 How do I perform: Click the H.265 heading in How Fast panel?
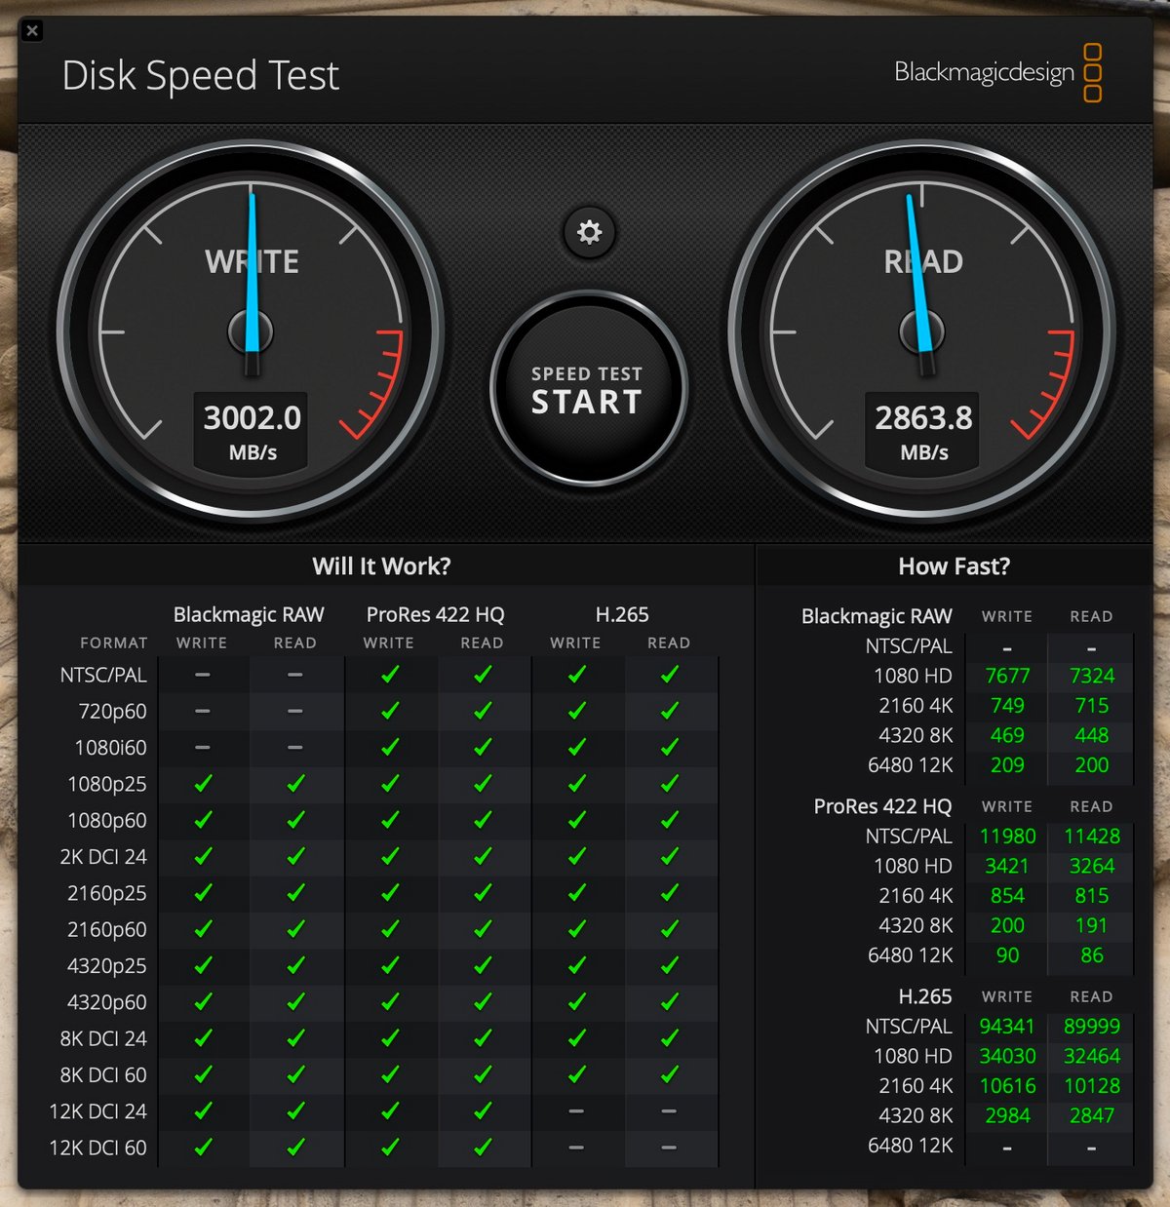[925, 997]
